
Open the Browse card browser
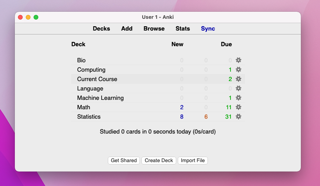154,29
